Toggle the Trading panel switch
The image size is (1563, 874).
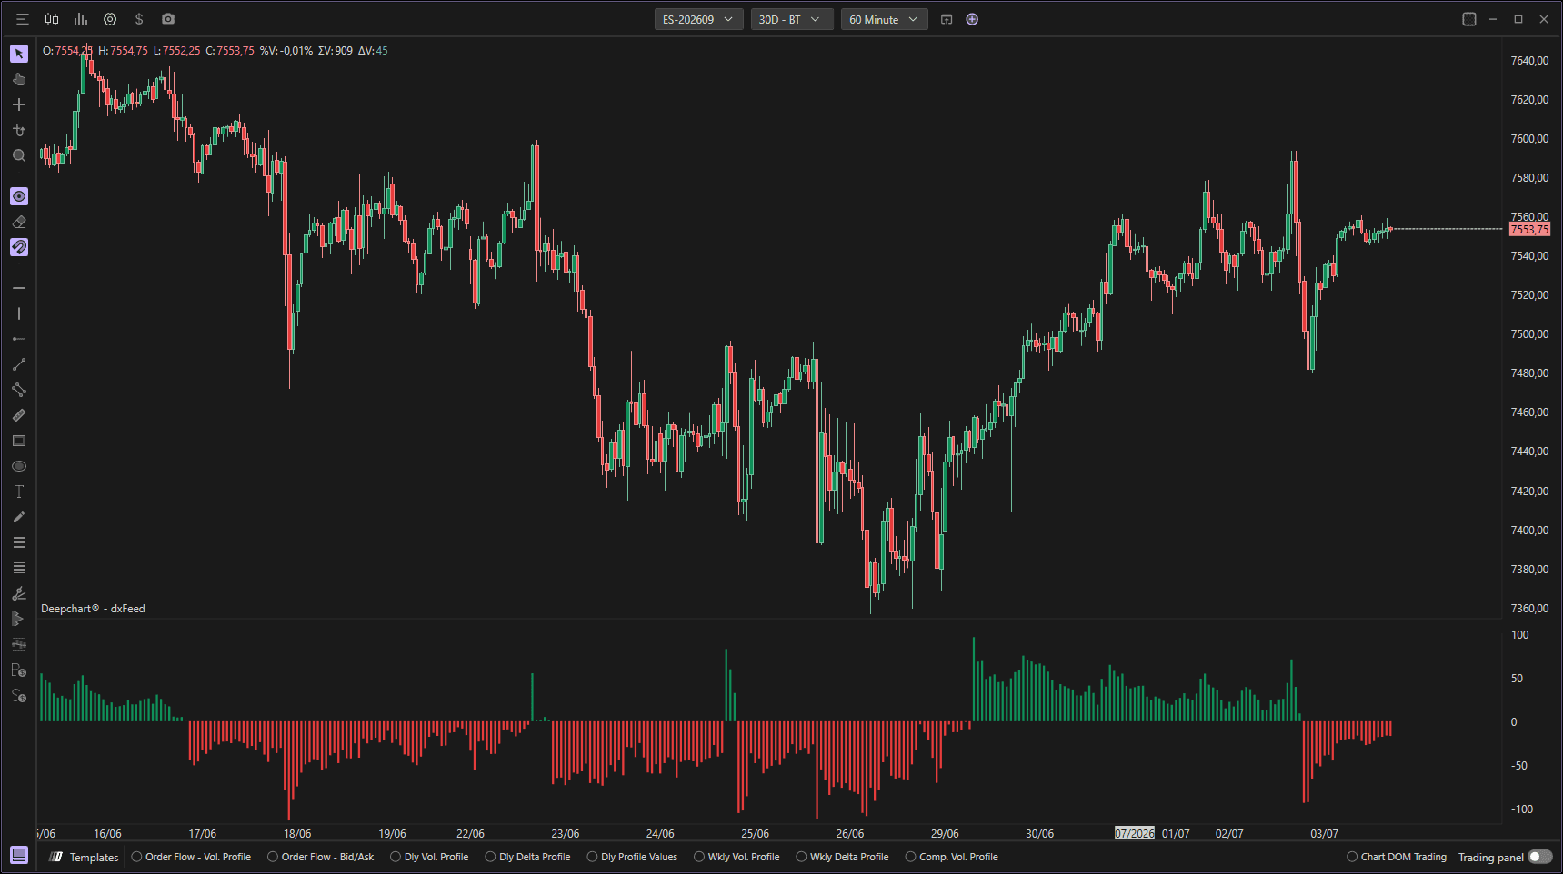pyautogui.click(x=1540, y=857)
